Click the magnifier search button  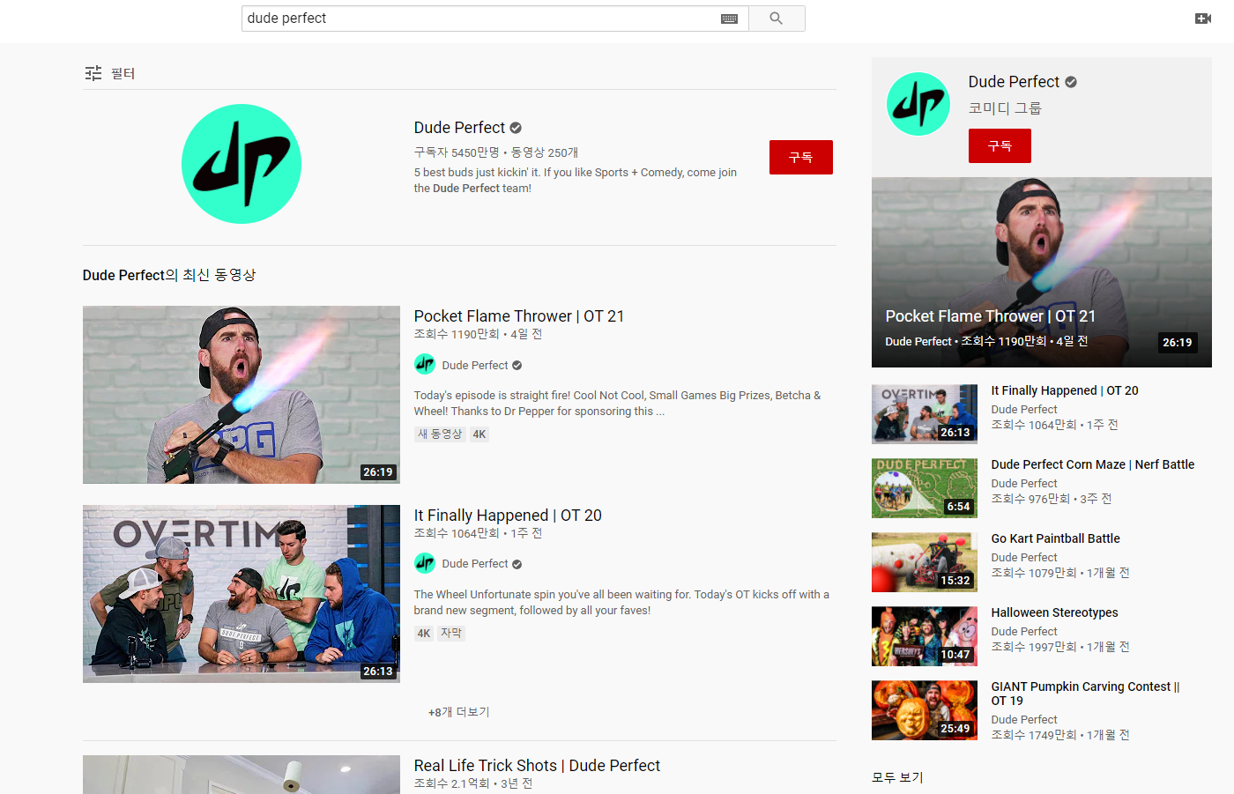777,19
